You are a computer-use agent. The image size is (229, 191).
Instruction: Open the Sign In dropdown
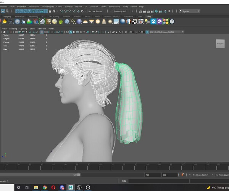tap(189, 11)
